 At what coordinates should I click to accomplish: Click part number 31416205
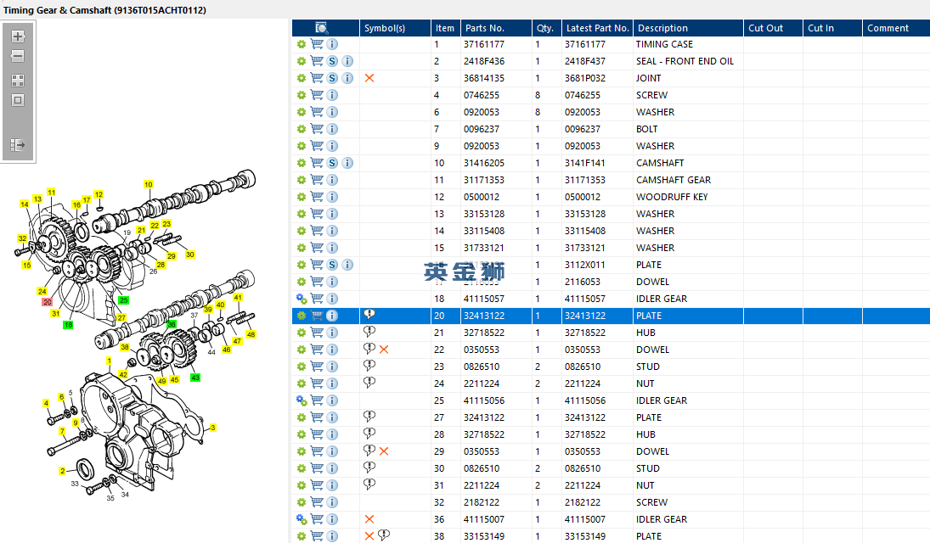click(484, 163)
